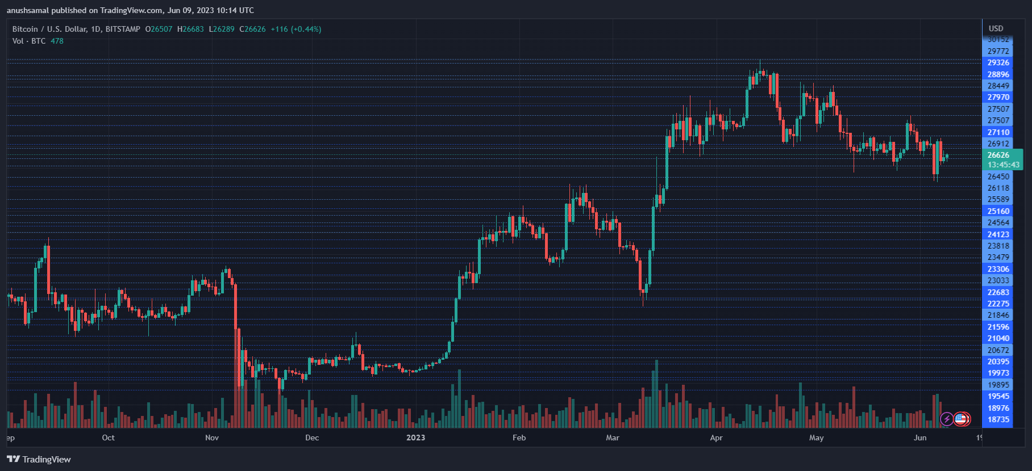1032x471 pixels.
Task: Click the Nov marker on time axis
Action: tap(212, 438)
